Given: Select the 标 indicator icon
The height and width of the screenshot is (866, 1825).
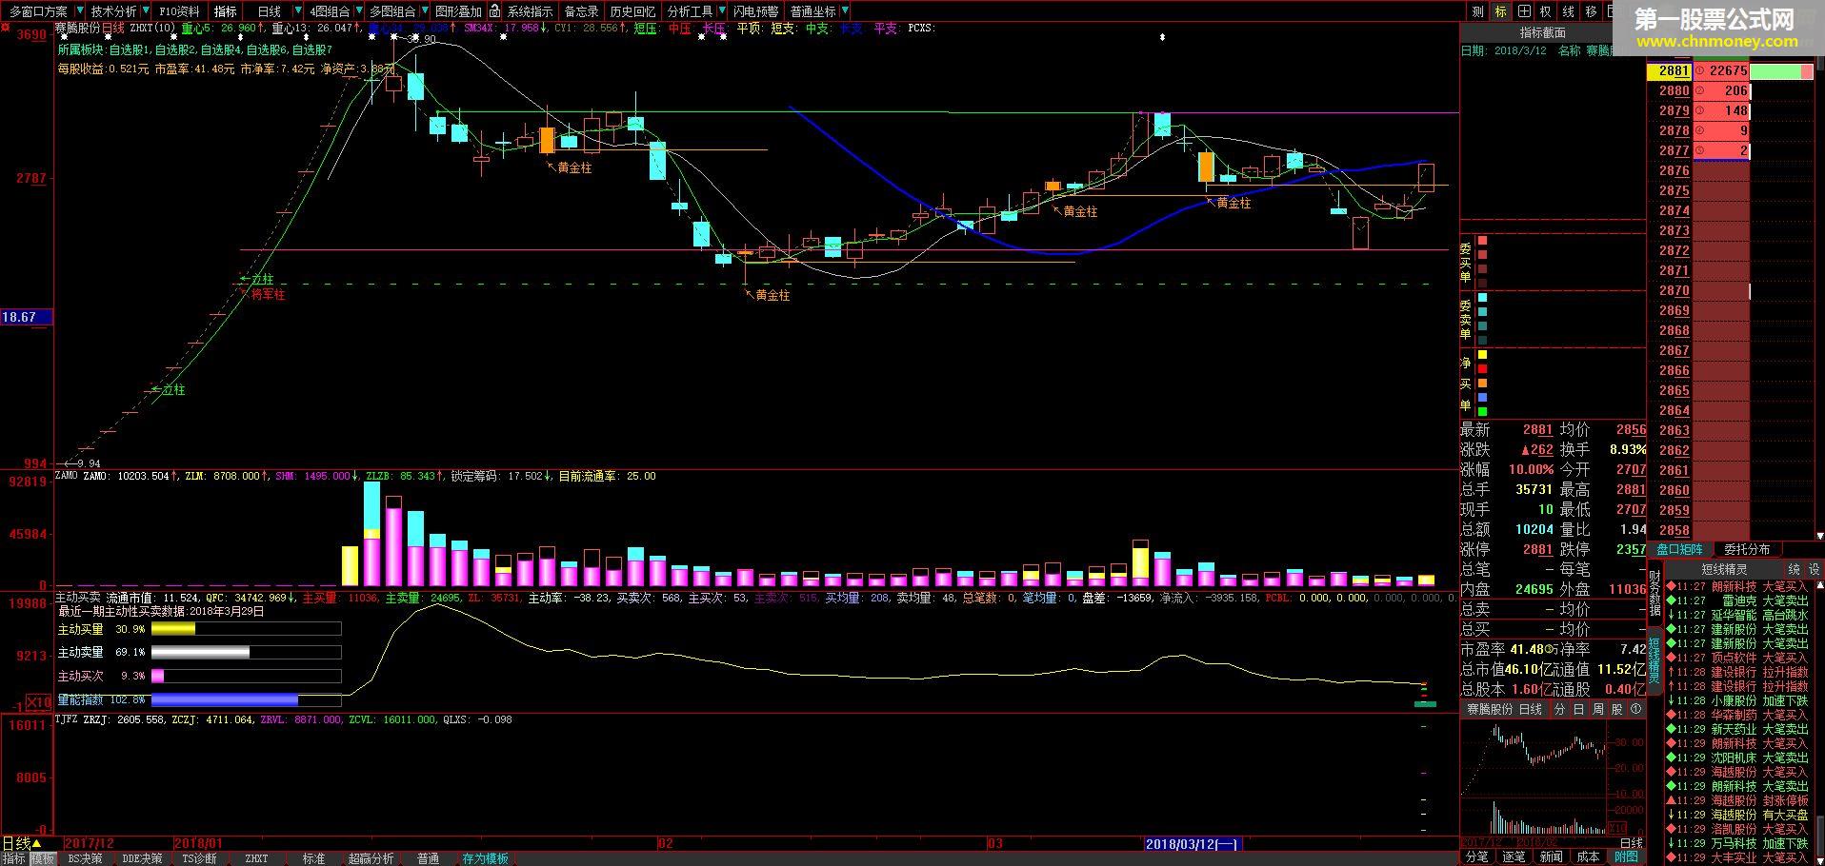Looking at the screenshot, I should point(1500,11).
